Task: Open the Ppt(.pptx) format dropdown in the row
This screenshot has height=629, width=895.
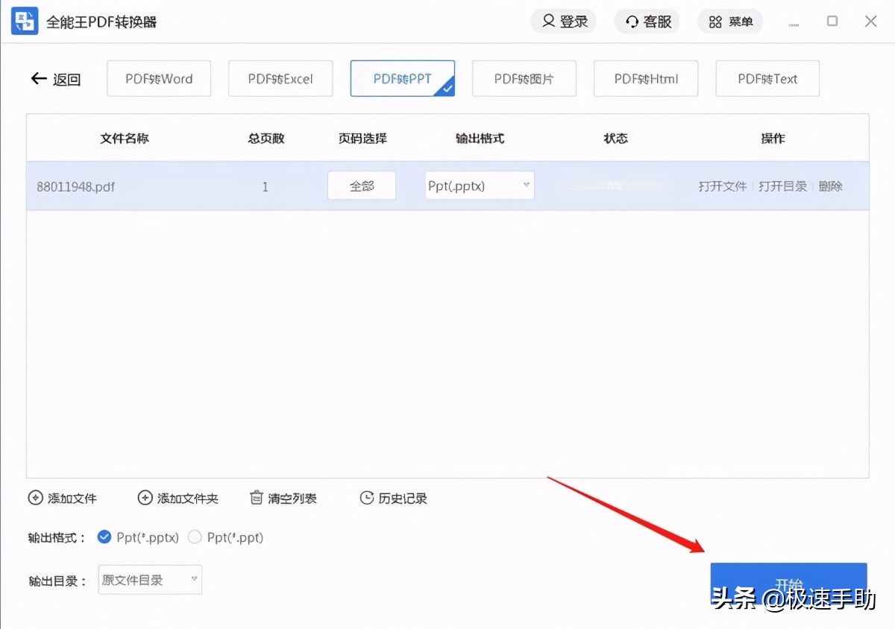Action: click(x=479, y=185)
